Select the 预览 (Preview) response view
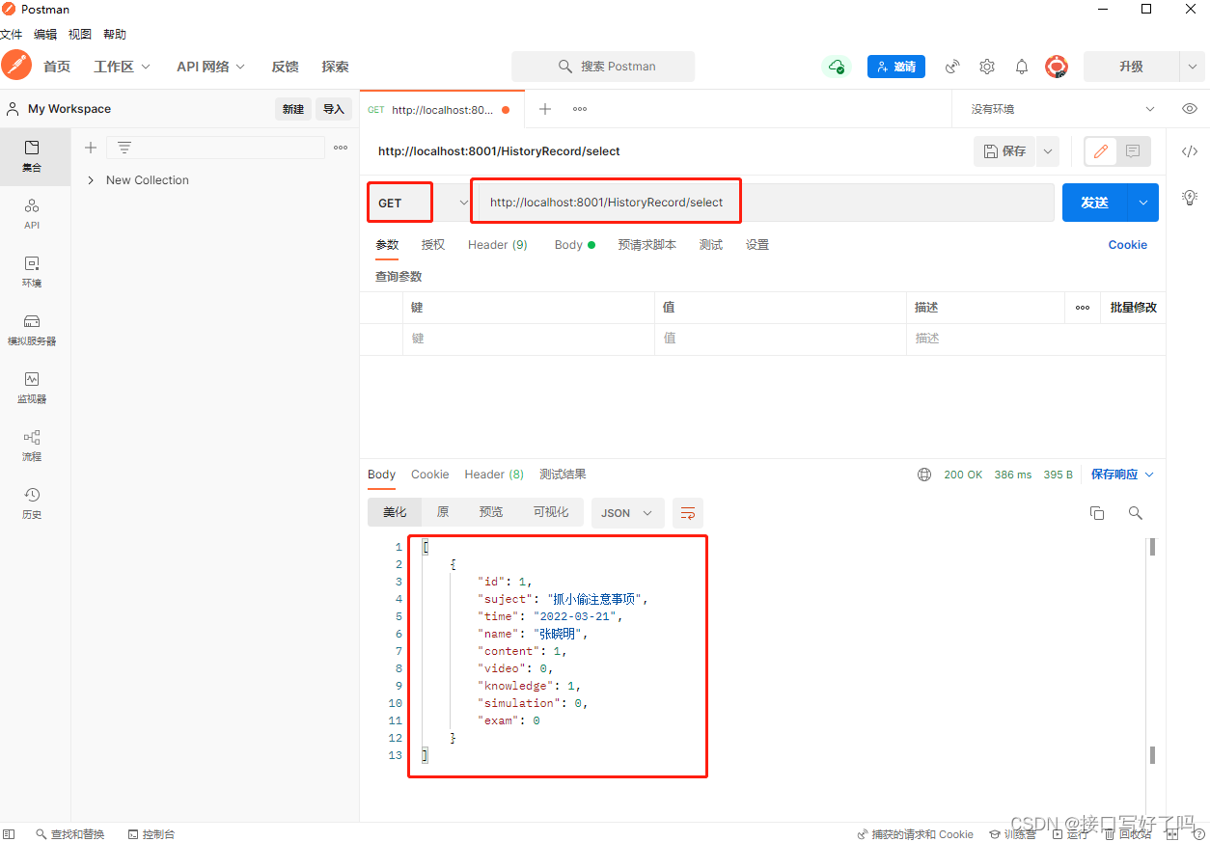Image resolution: width=1210 pixels, height=842 pixels. (x=491, y=512)
